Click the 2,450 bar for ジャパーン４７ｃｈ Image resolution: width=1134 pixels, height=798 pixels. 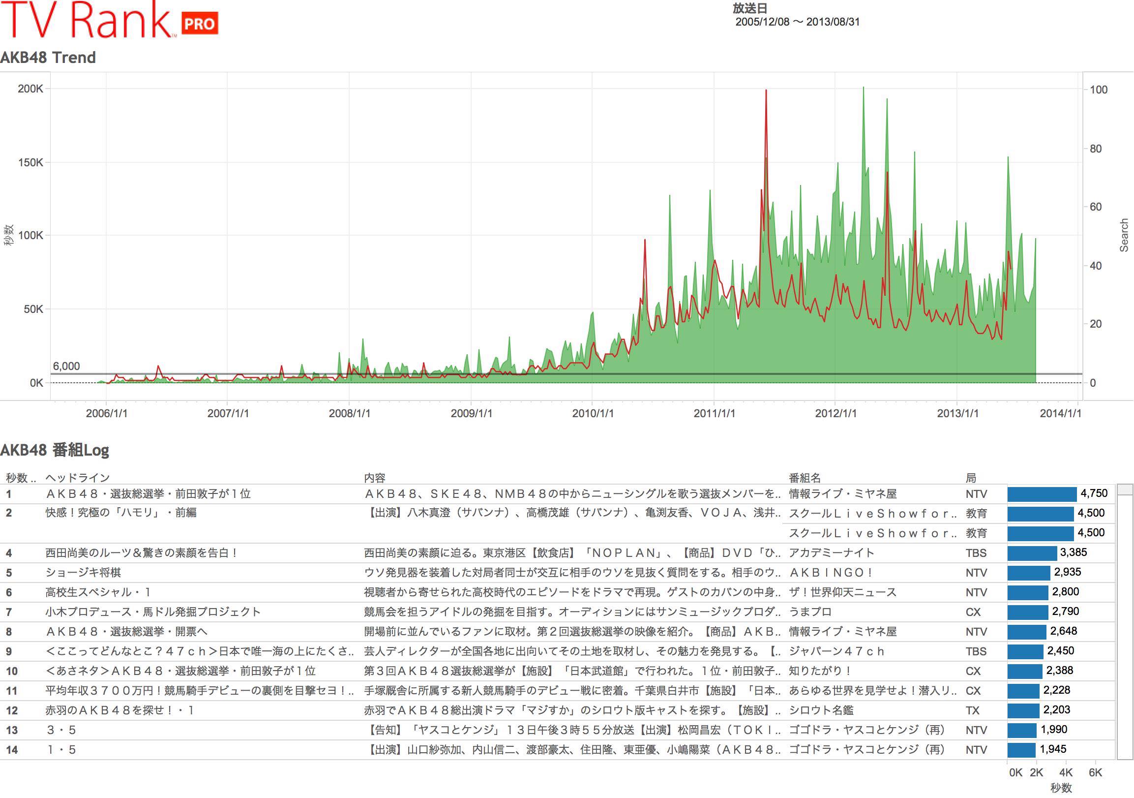pyautogui.click(x=1025, y=652)
